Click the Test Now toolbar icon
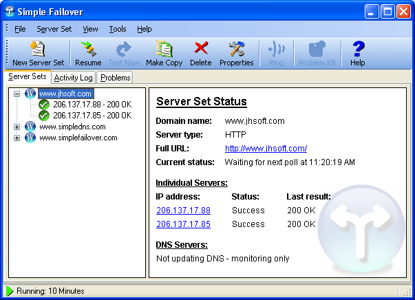Screen dimensions: 415x300 coord(124,50)
